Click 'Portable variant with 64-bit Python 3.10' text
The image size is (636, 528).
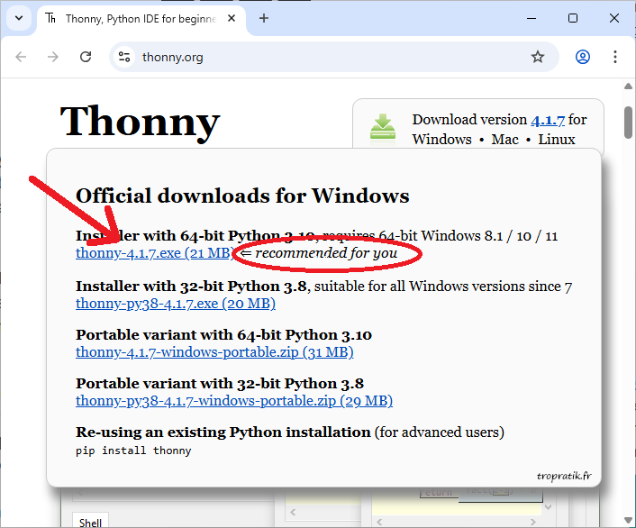[224, 335]
